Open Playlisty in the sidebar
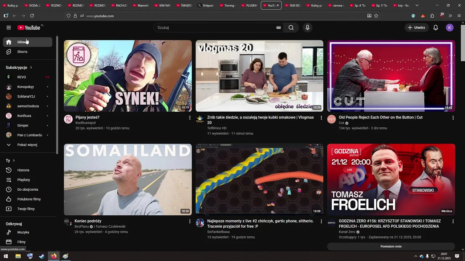 pos(28,180)
